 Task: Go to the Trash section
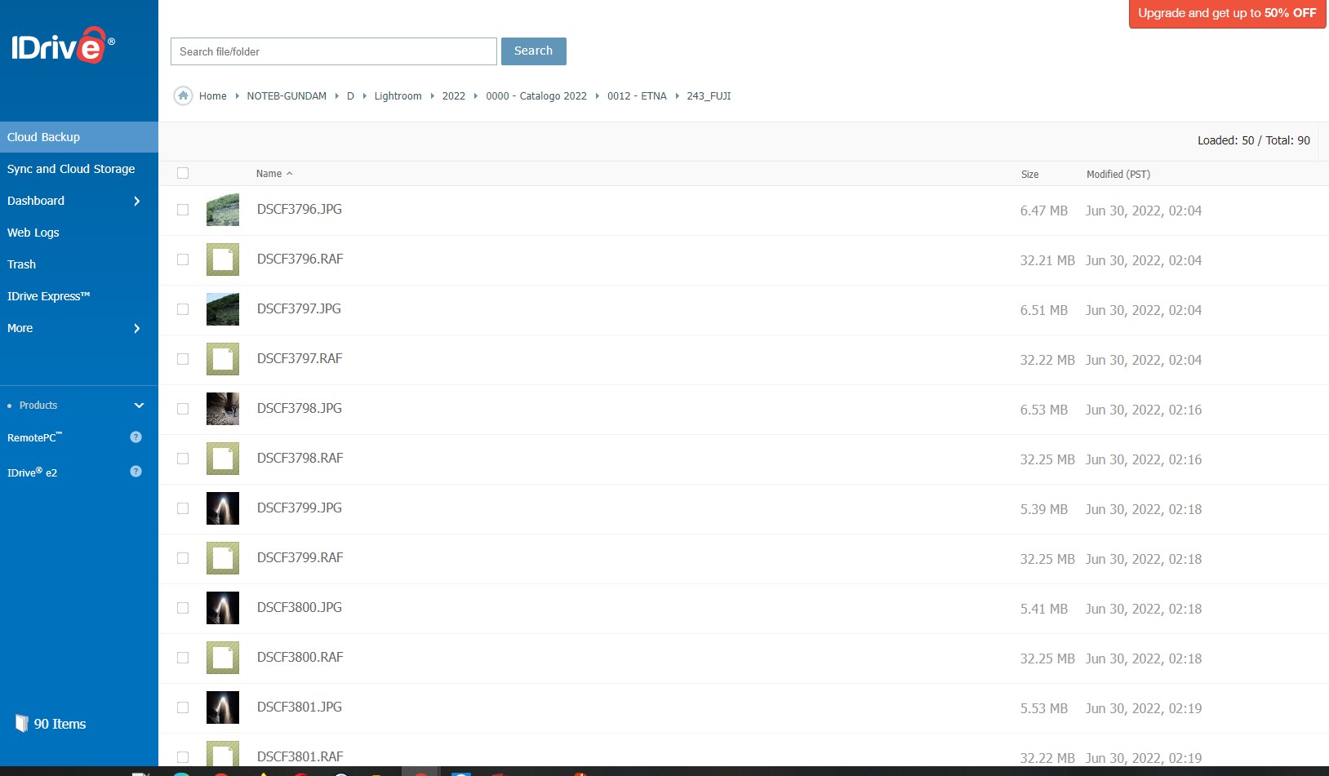click(22, 264)
